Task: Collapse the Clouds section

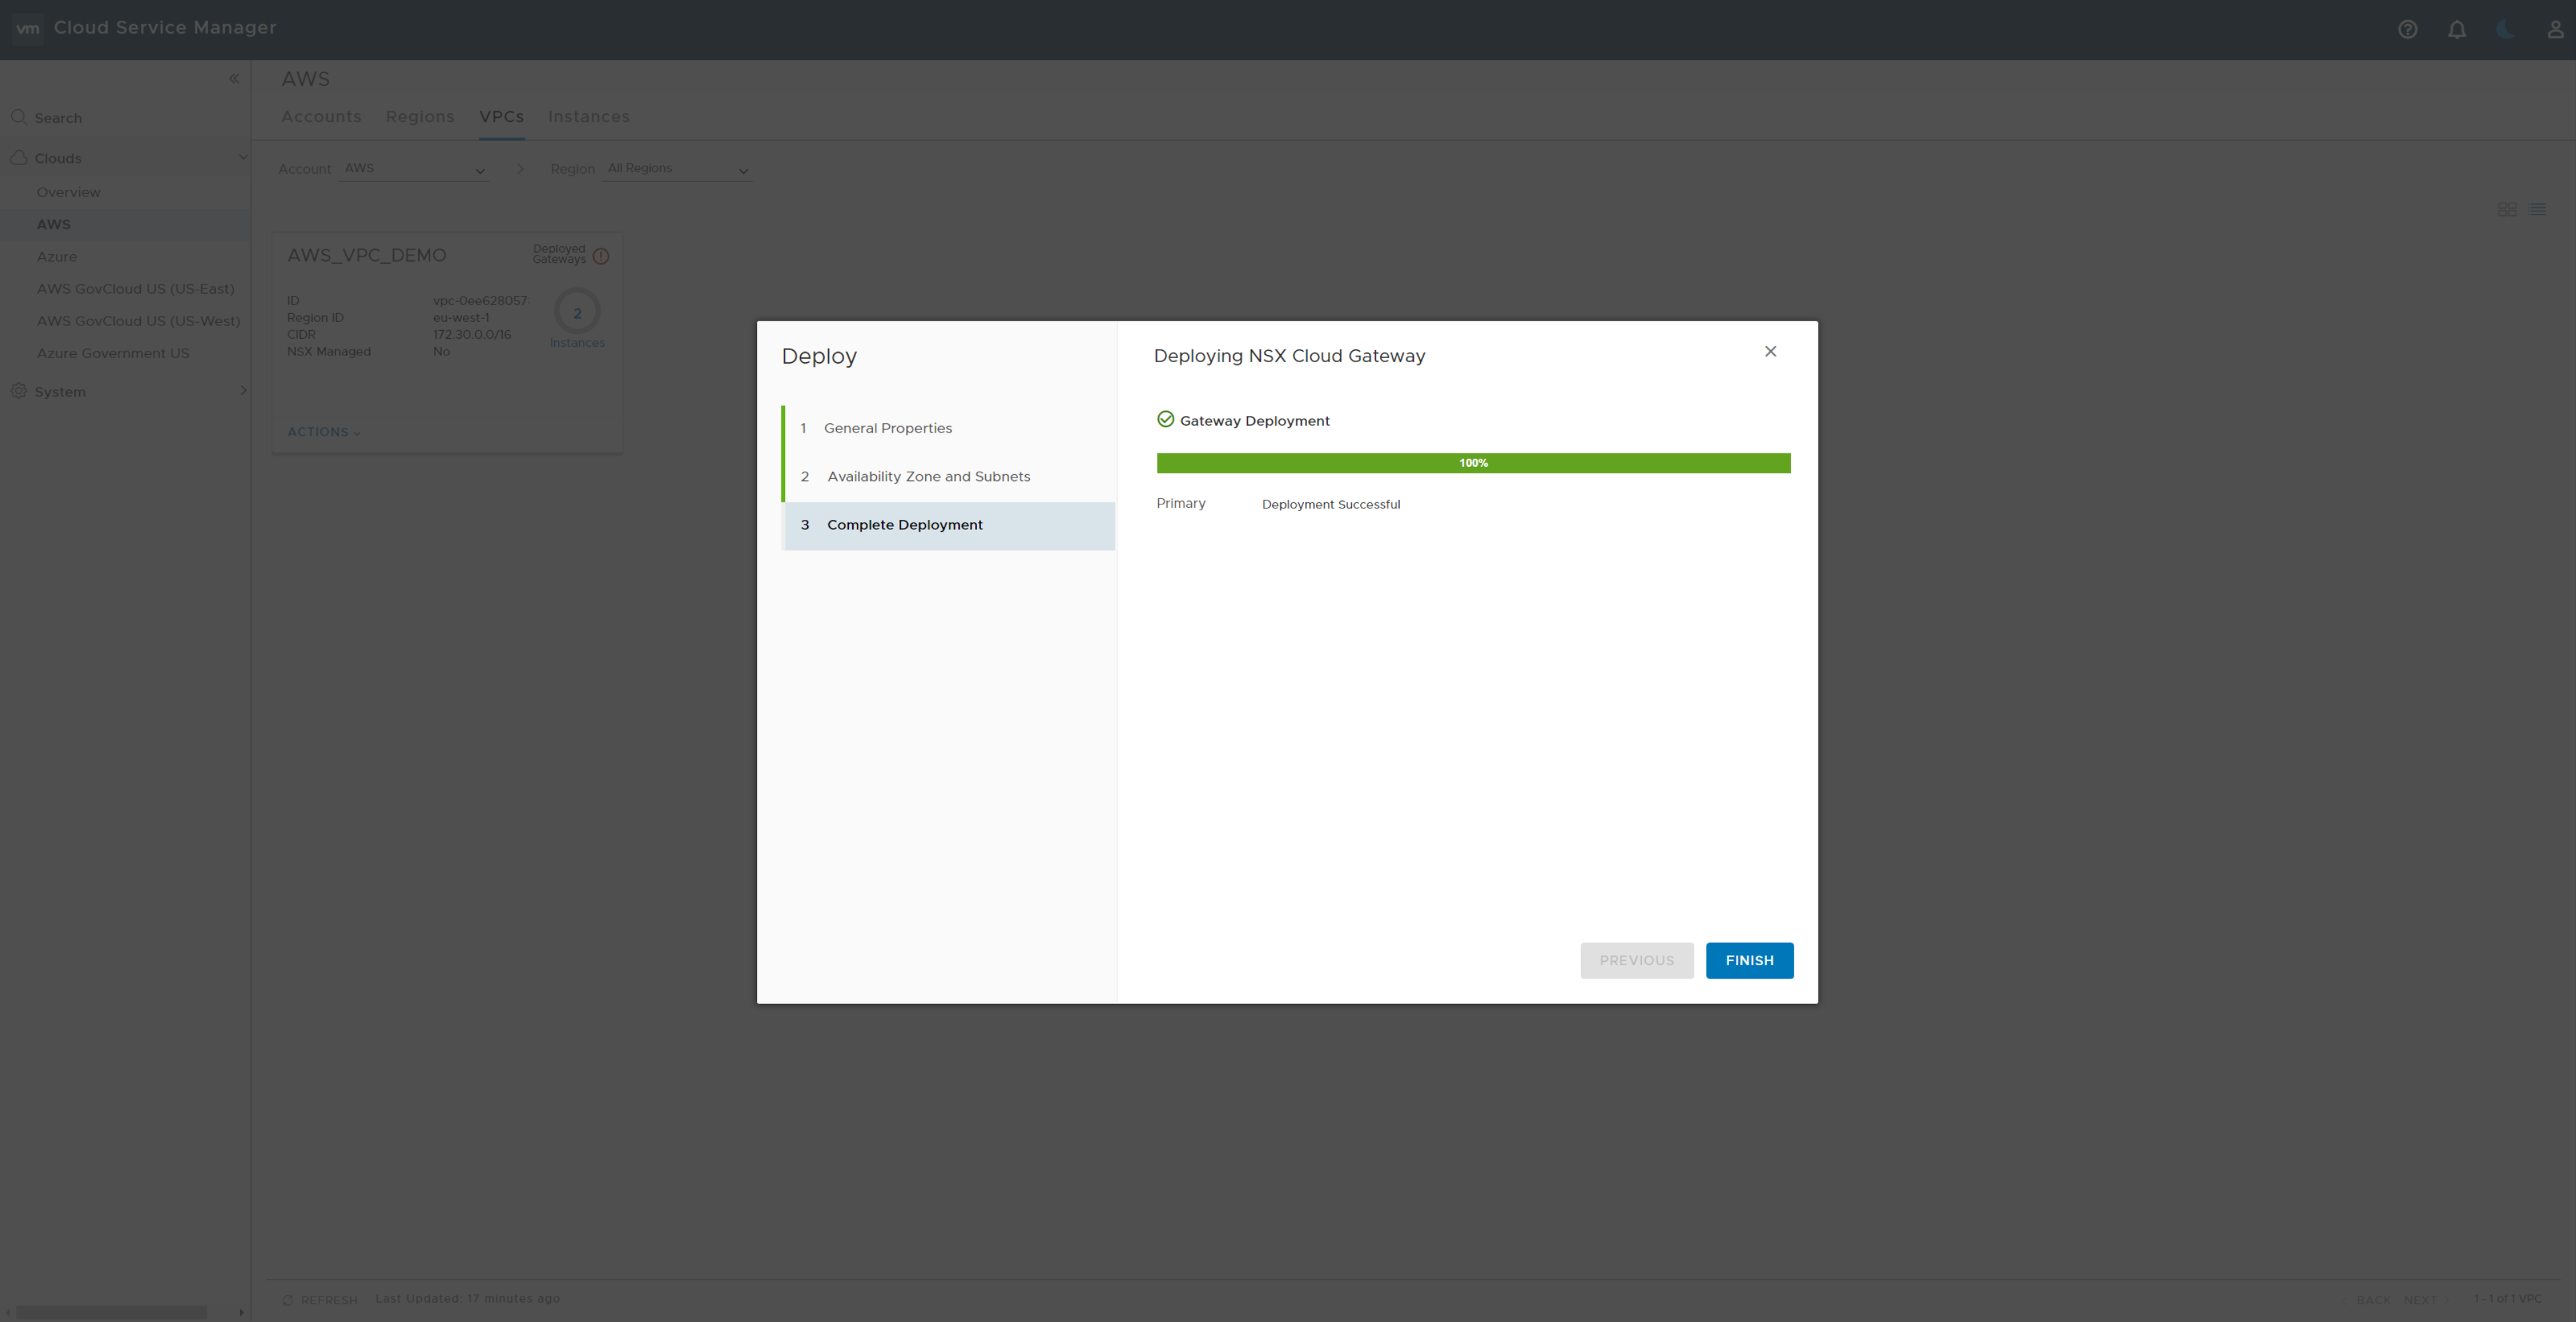Action: [242, 157]
